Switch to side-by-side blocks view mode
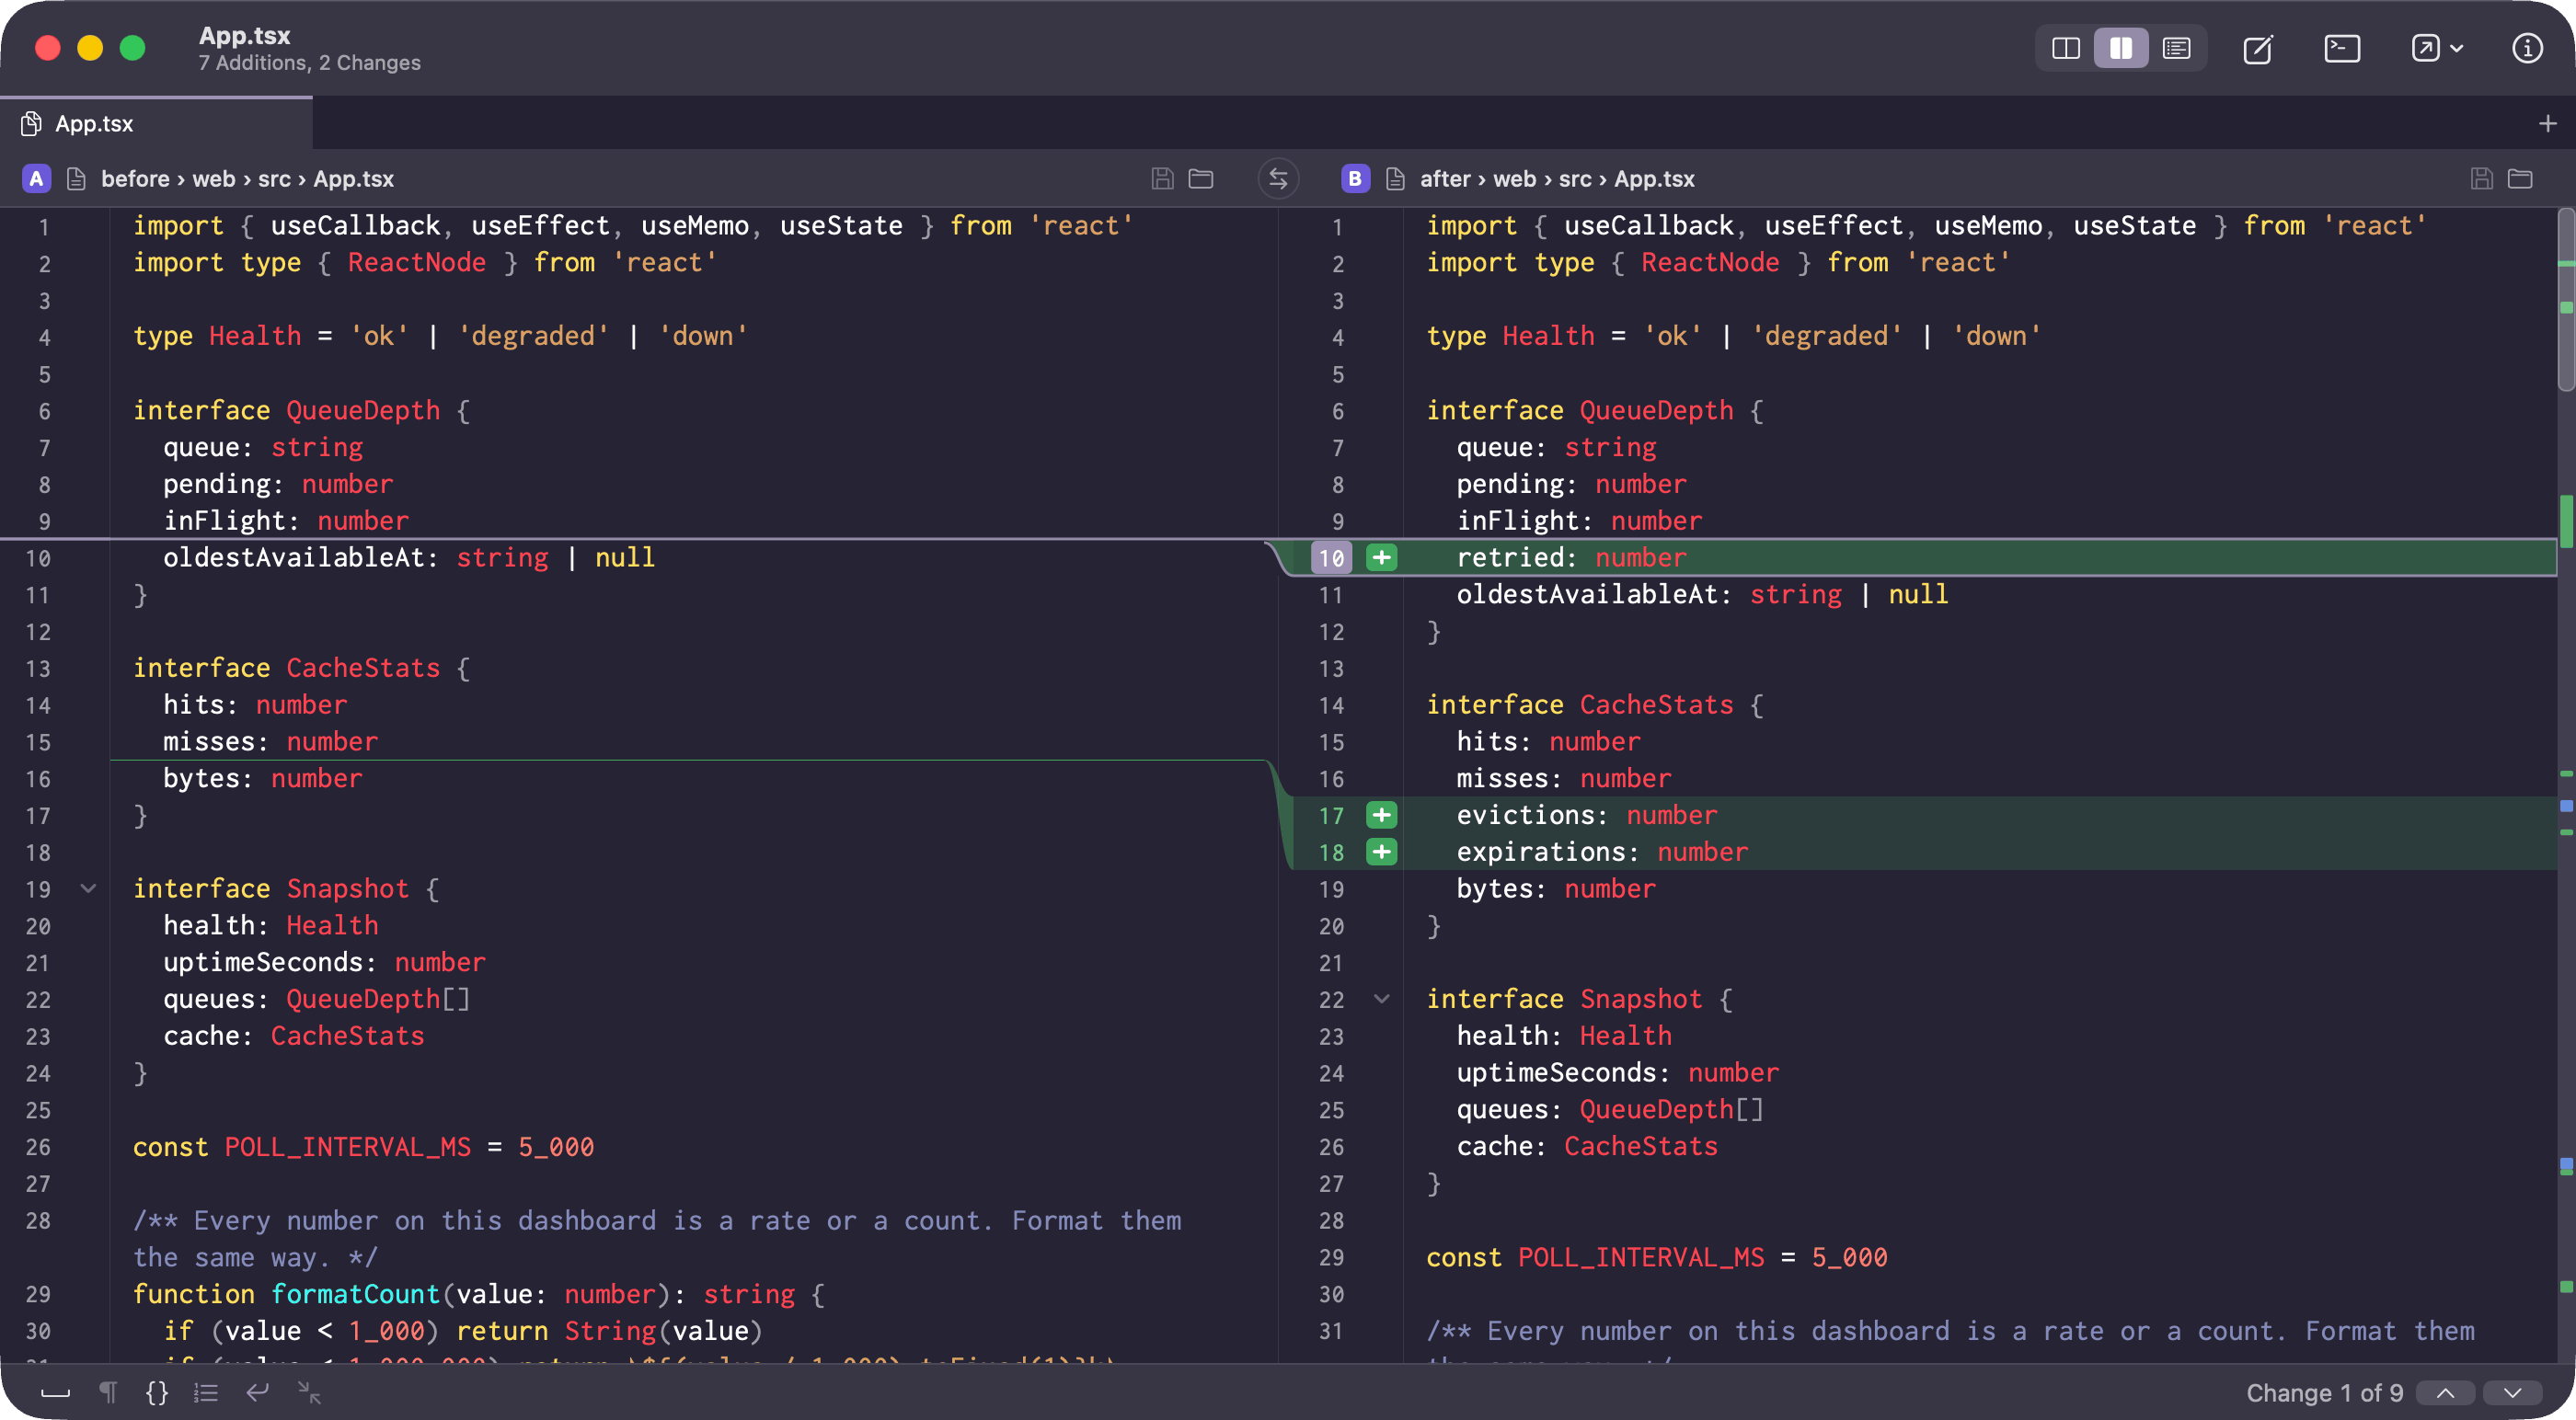This screenshot has width=2576, height=1420. 2120,49
